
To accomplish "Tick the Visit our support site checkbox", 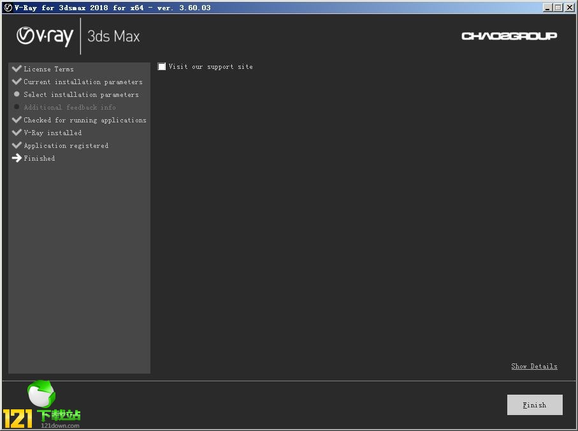I will tap(161, 66).
